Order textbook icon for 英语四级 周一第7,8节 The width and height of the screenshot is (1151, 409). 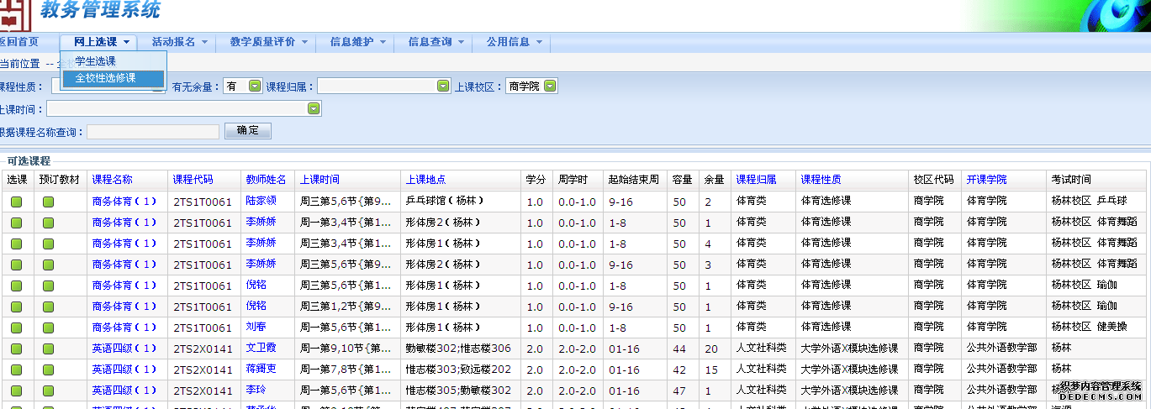tap(49, 370)
